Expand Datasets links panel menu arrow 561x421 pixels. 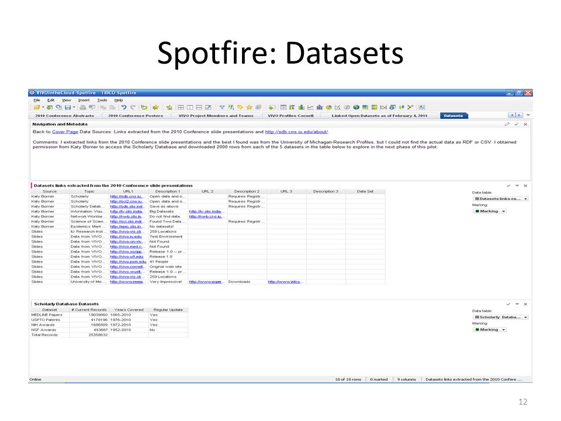tap(517, 186)
